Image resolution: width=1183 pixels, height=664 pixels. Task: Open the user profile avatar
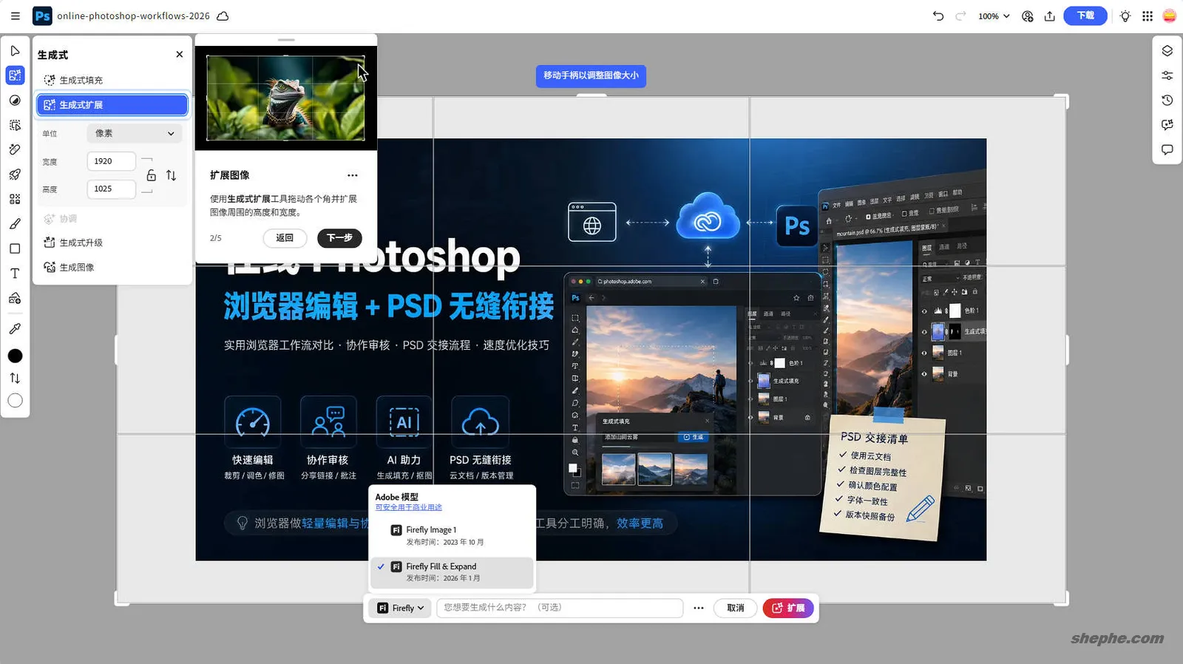pos(1170,16)
